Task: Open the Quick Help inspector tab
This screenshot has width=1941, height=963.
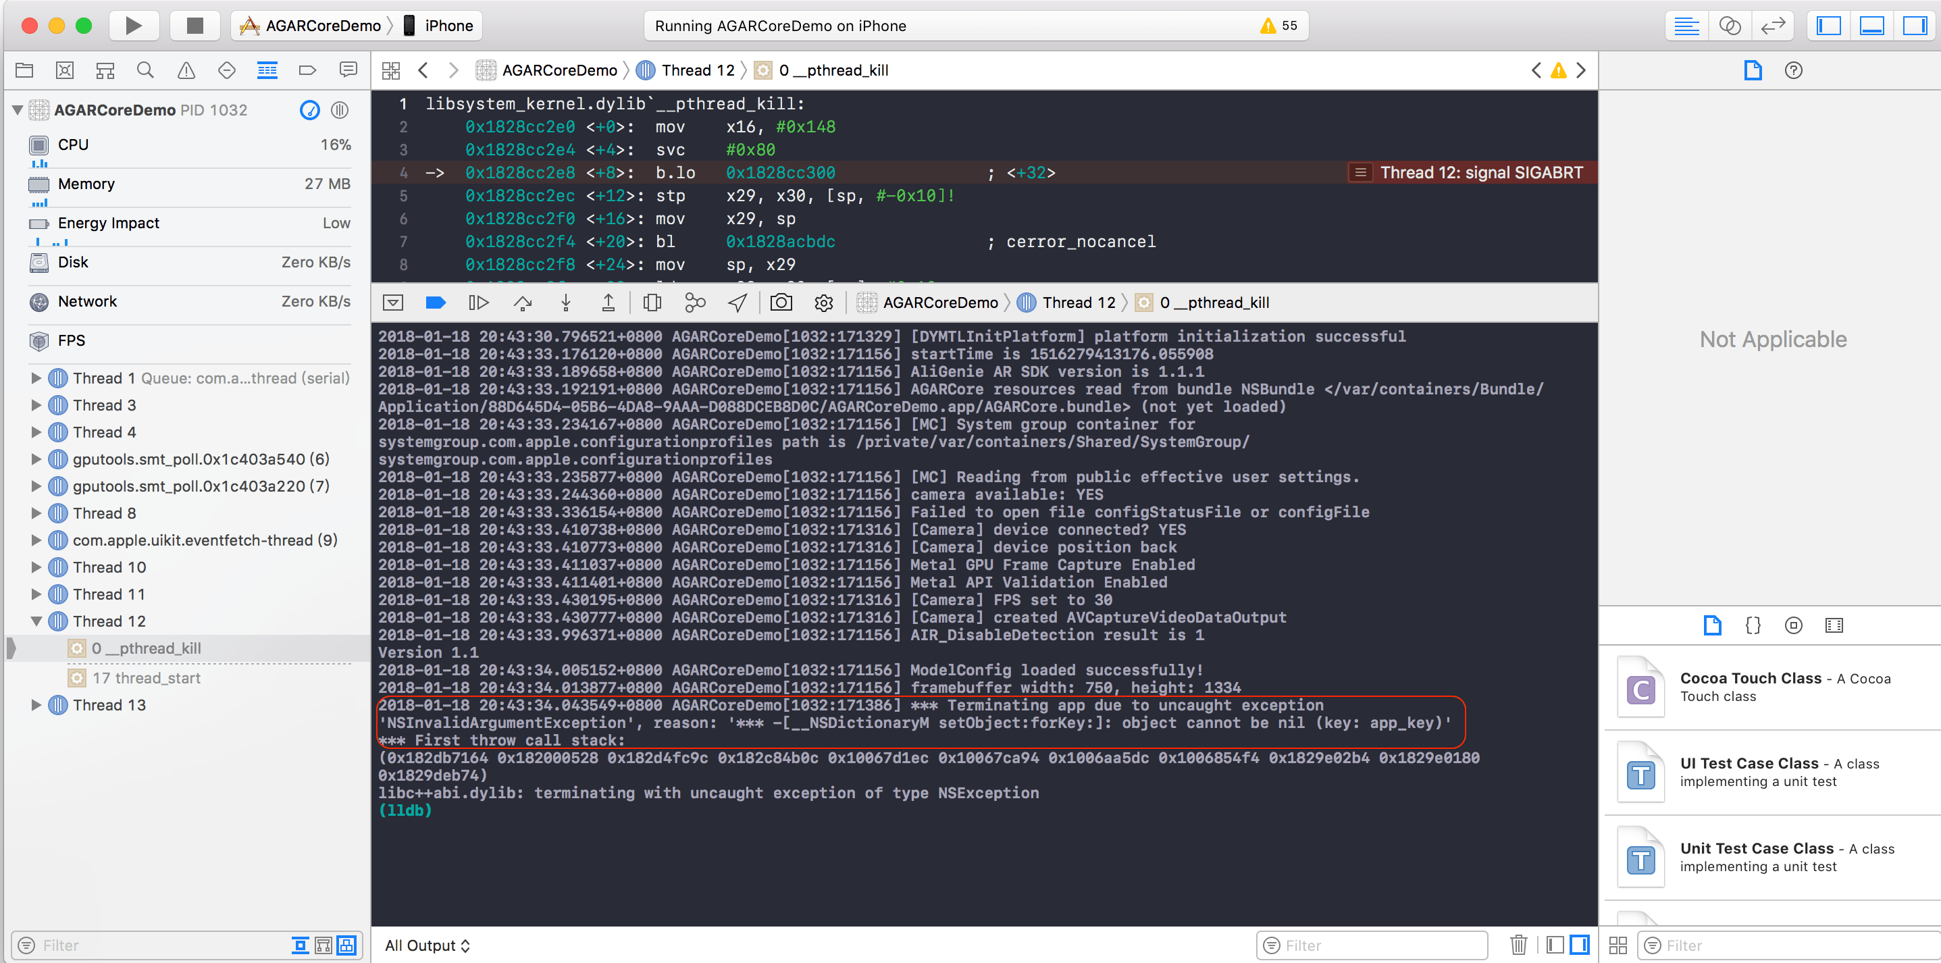Action: pos(1793,70)
